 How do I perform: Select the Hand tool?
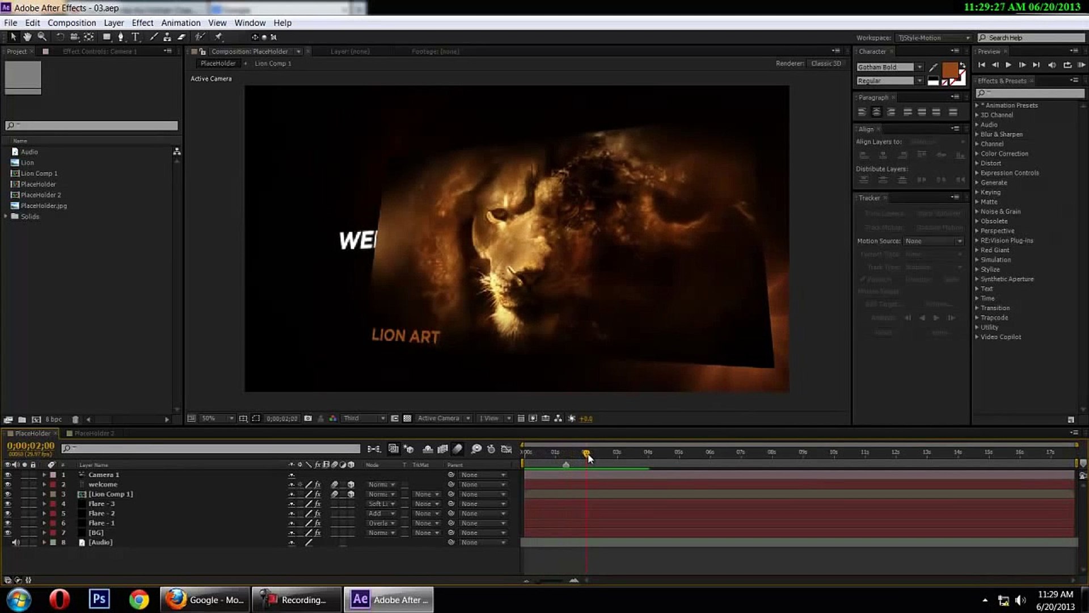(x=27, y=37)
